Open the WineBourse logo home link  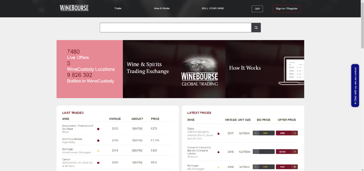tap(74, 8)
